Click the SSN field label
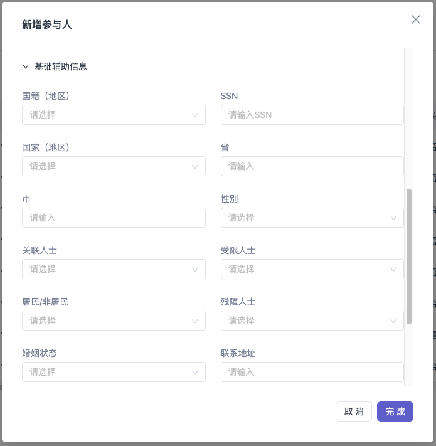The width and height of the screenshot is (436, 446). pos(229,96)
